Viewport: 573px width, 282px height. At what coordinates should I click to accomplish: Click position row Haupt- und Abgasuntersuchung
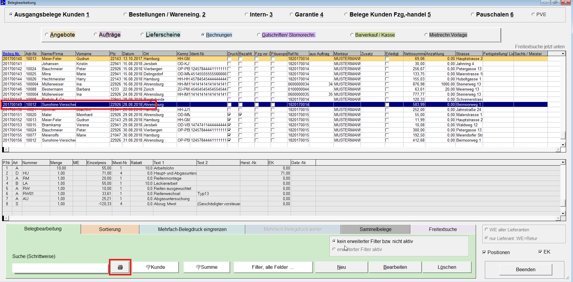pos(159,173)
